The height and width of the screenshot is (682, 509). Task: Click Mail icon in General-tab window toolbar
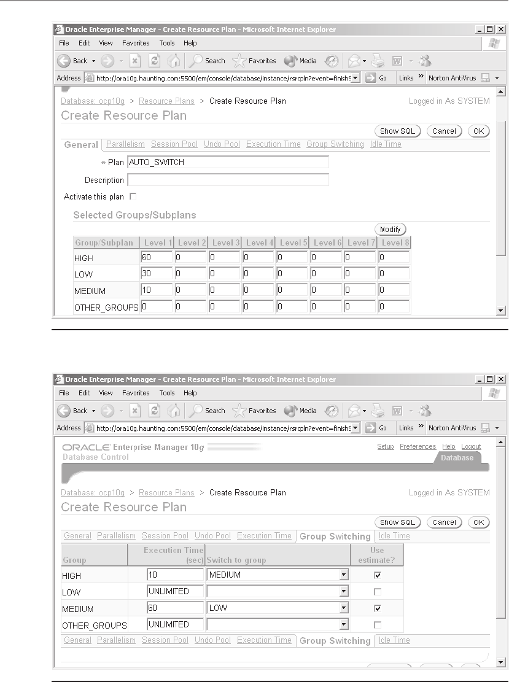[x=354, y=61]
